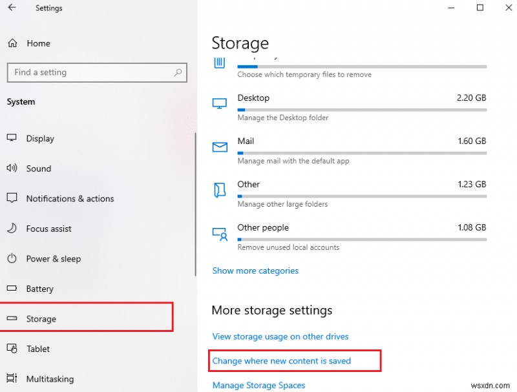Click the Desktop folder icon
Viewport: 517px width, 392px height.
[x=220, y=103]
